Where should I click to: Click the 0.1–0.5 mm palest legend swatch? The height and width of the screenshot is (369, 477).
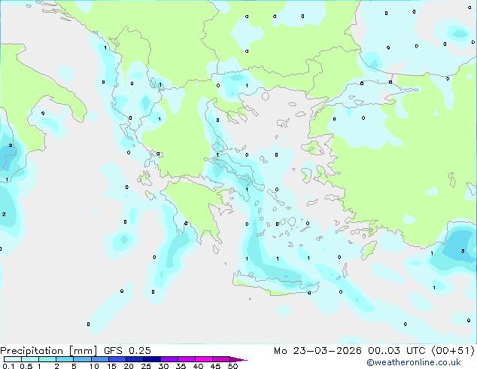tap(13, 359)
